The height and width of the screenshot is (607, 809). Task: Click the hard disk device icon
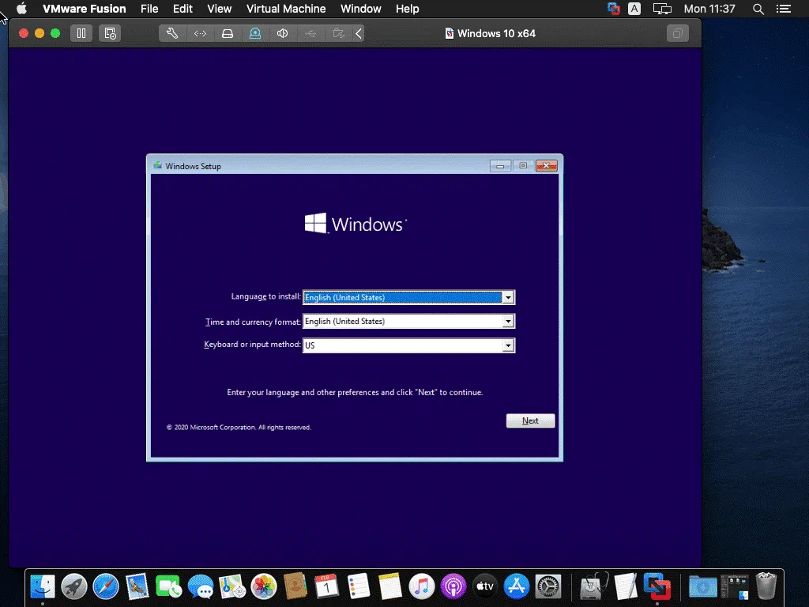coord(228,33)
